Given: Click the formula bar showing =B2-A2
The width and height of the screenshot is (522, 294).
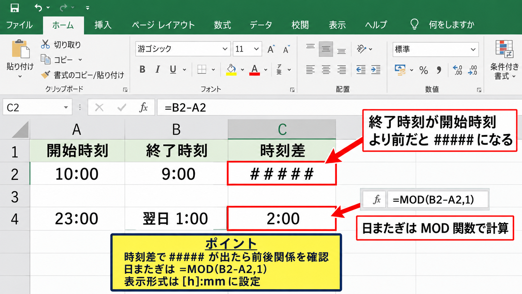Looking at the screenshot, I should tap(339, 107).
